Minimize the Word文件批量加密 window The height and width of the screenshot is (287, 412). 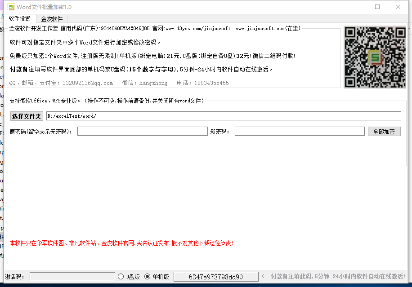point(357,7)
